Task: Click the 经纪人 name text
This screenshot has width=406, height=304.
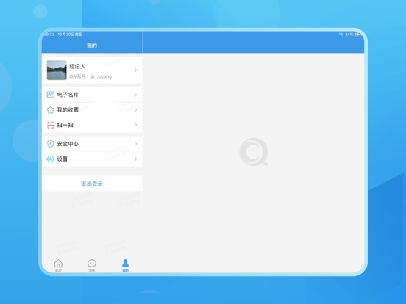Action: [x=77, y=66]
